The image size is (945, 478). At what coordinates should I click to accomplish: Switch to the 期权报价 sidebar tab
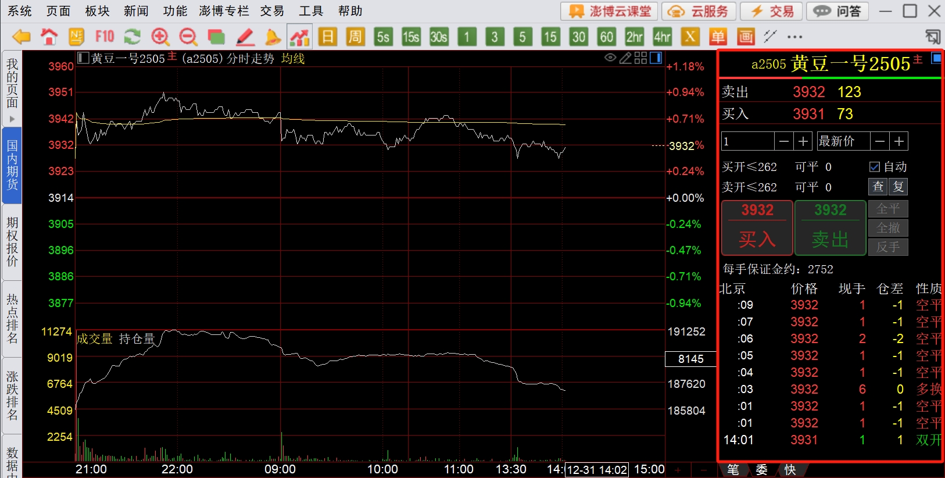coord(12,241)
